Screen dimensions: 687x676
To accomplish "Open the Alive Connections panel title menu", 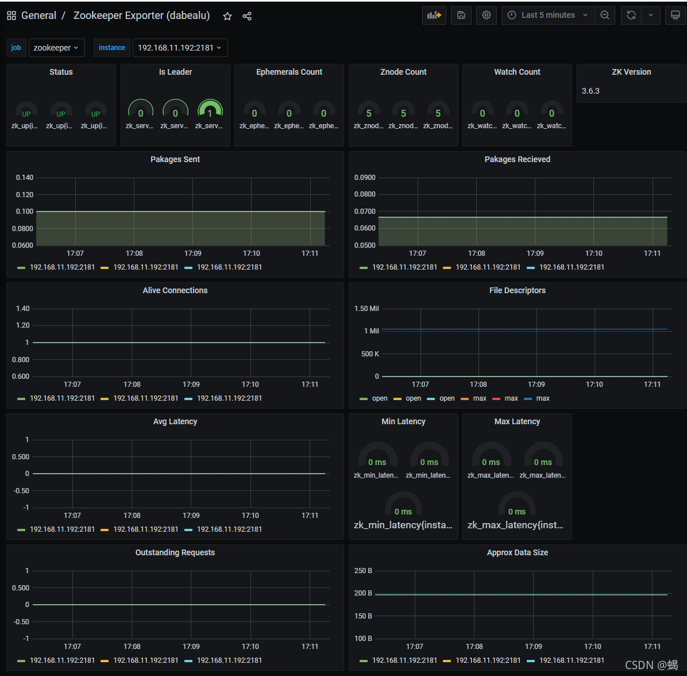I will [x=175, y=290].
